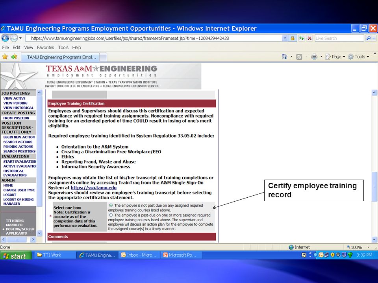Screen dimensions: 378x283
Task: Click the Search Positions link
Action: click(x=19, y=151)
